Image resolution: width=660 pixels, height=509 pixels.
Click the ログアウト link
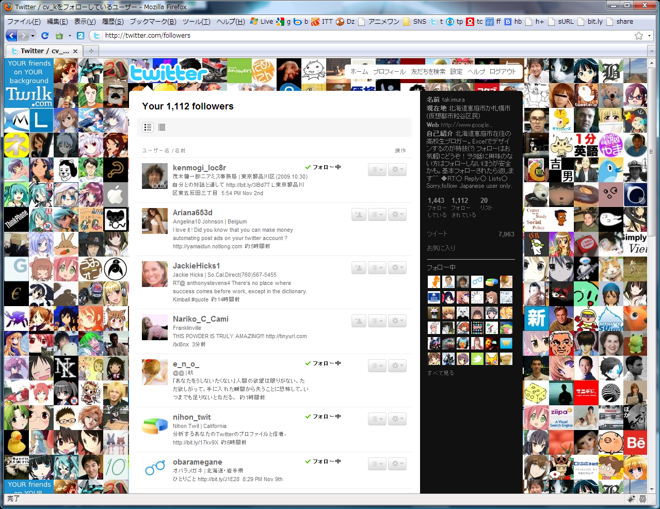(503, 72)
